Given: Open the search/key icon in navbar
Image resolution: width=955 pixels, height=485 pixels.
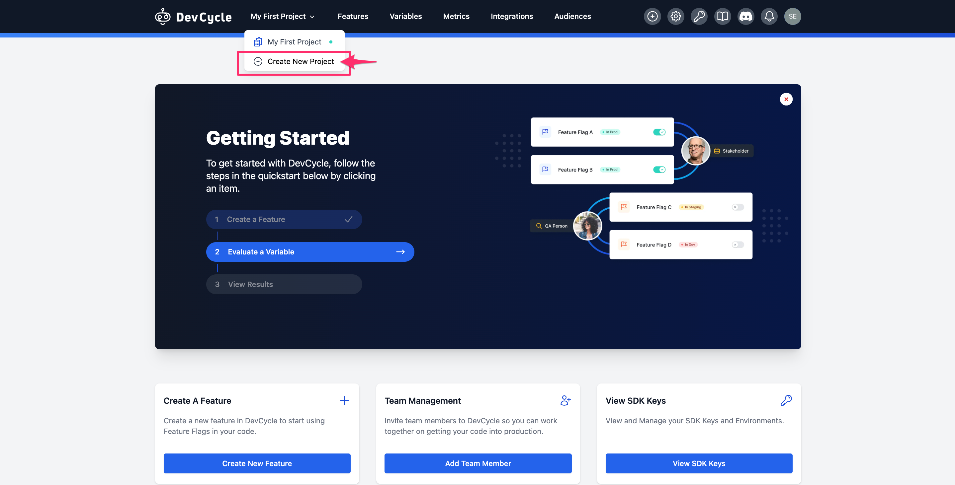Looking at the screenshot, I should 699,17.
